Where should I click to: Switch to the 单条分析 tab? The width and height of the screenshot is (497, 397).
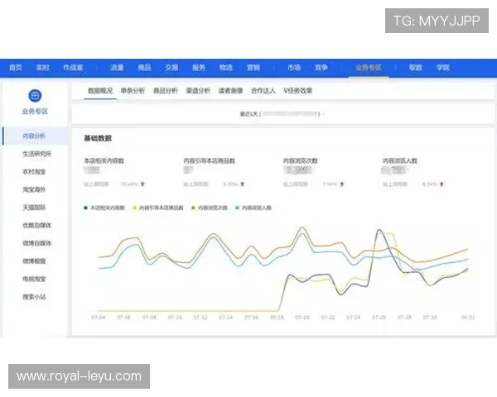click(x=133, y=91)
